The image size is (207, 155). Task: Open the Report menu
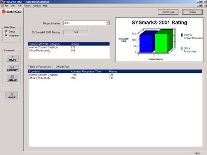27,6
